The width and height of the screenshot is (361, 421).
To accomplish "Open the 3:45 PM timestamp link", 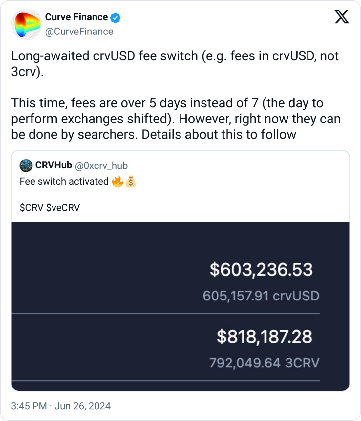I will pyautogui.click(x=29, y=406).
